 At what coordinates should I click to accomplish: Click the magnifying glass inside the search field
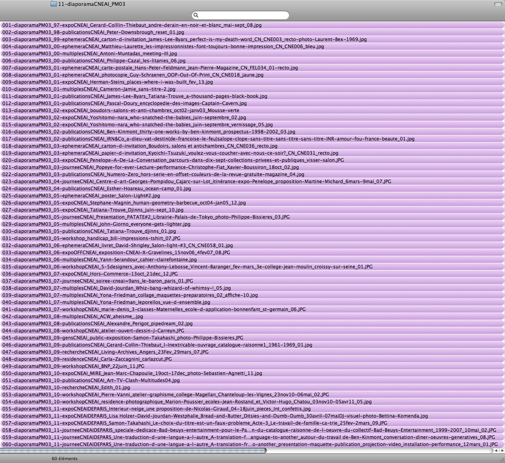pos(196,15)
